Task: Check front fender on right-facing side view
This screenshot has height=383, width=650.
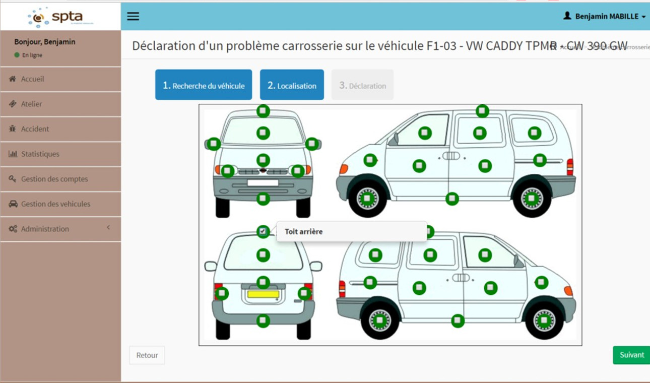Action: [542, 282]
